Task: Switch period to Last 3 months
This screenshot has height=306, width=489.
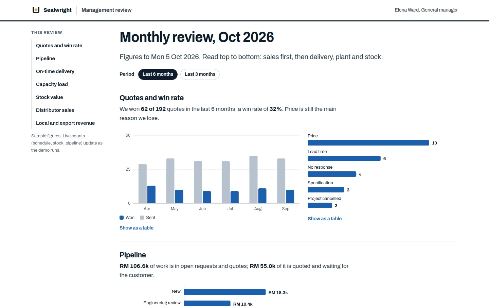Action: 200,74
